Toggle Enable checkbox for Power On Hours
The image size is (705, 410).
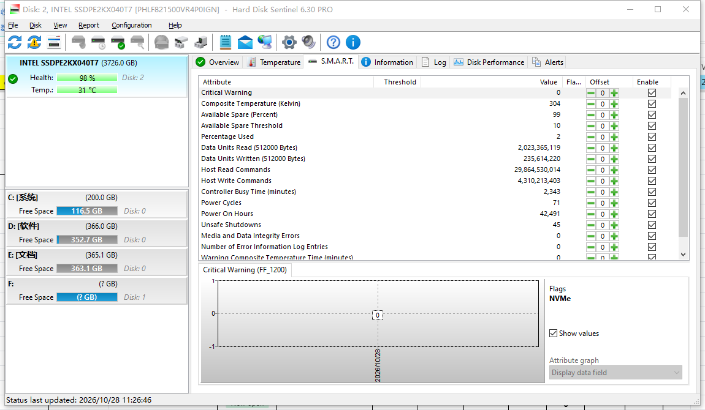tap(652, 214)
